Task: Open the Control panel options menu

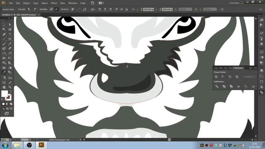Action: coord(260,10)
